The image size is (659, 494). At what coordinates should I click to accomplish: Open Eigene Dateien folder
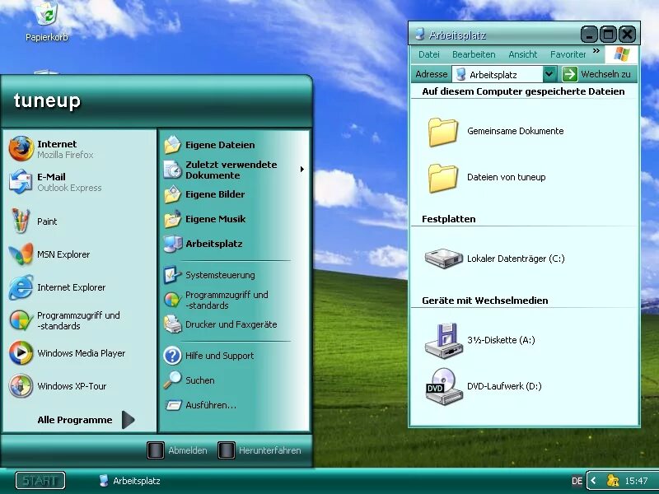(209, 145)
